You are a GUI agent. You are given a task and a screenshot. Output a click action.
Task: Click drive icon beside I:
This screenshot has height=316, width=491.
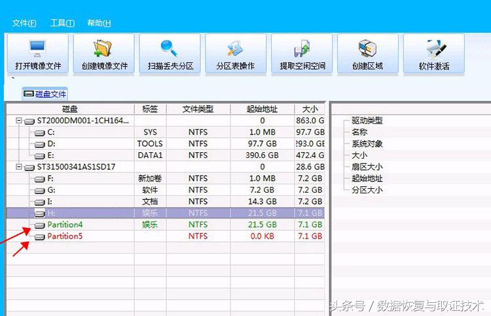click(40, 202)
